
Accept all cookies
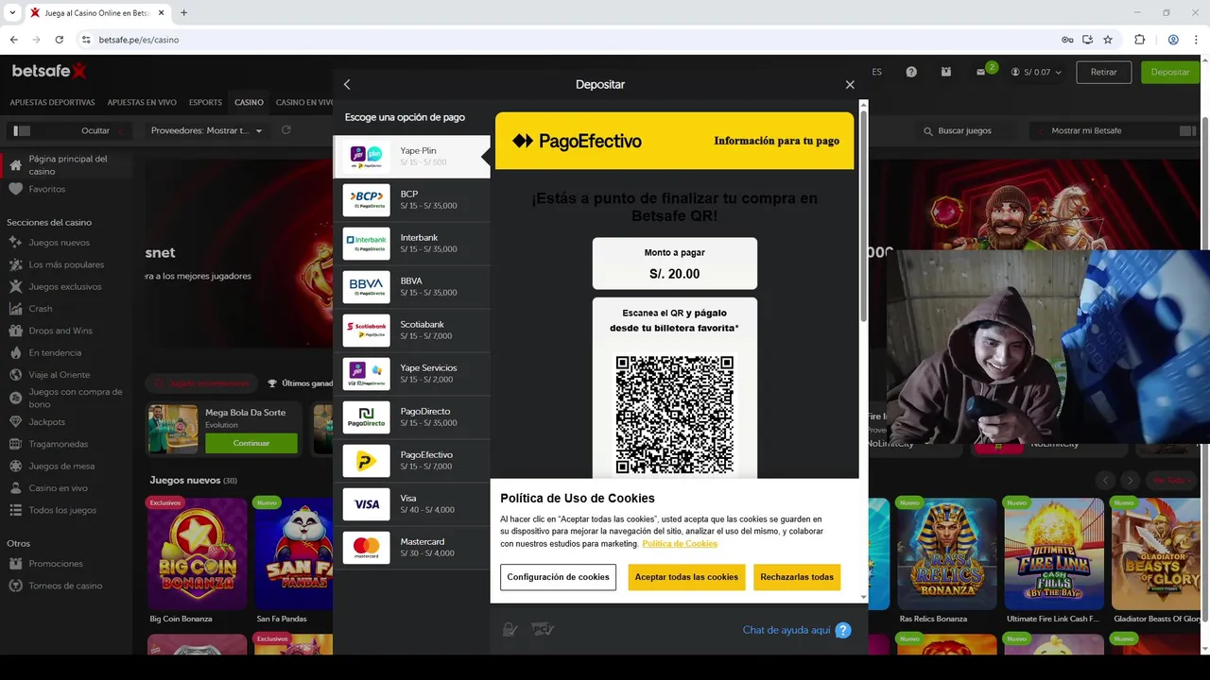(686, 577)
